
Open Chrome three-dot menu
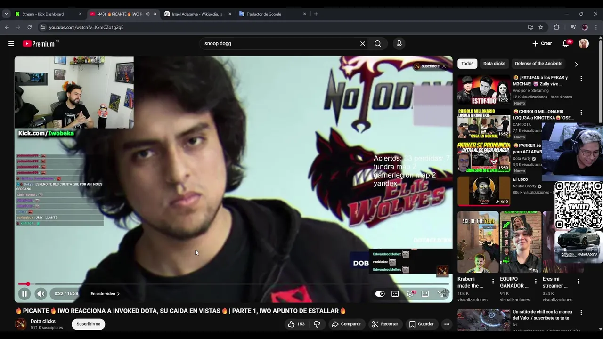click(596, 27)
